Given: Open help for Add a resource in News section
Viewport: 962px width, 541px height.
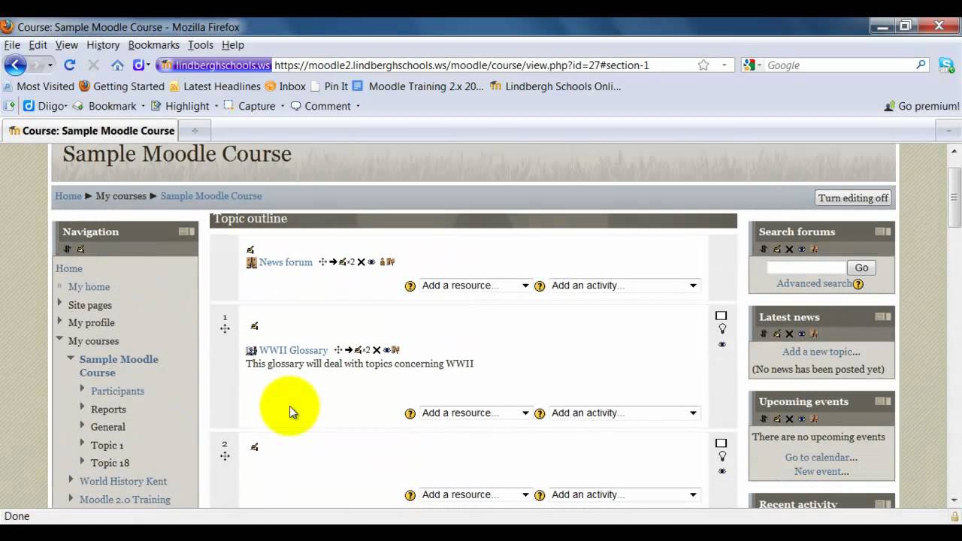Looking at the screenshot, I should pyautogui.click(x=410, y=286).
